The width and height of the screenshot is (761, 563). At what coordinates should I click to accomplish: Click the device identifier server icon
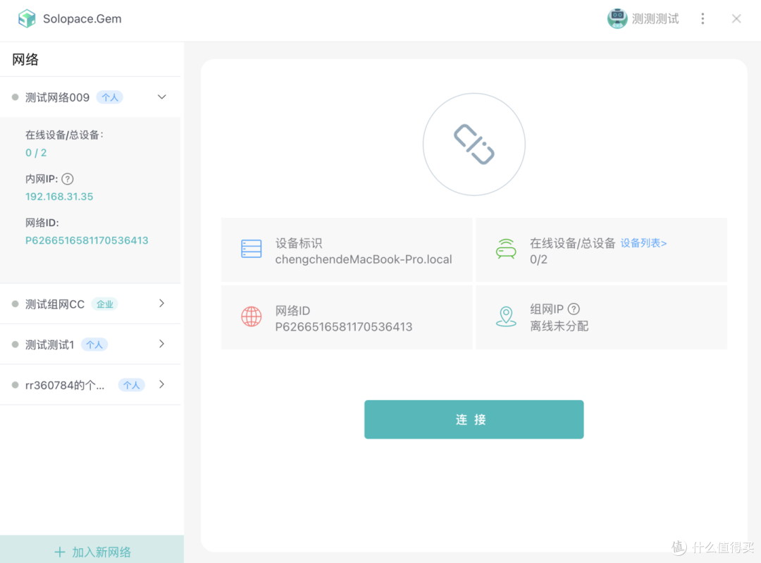pyautogui.click(x=251, y=249)
